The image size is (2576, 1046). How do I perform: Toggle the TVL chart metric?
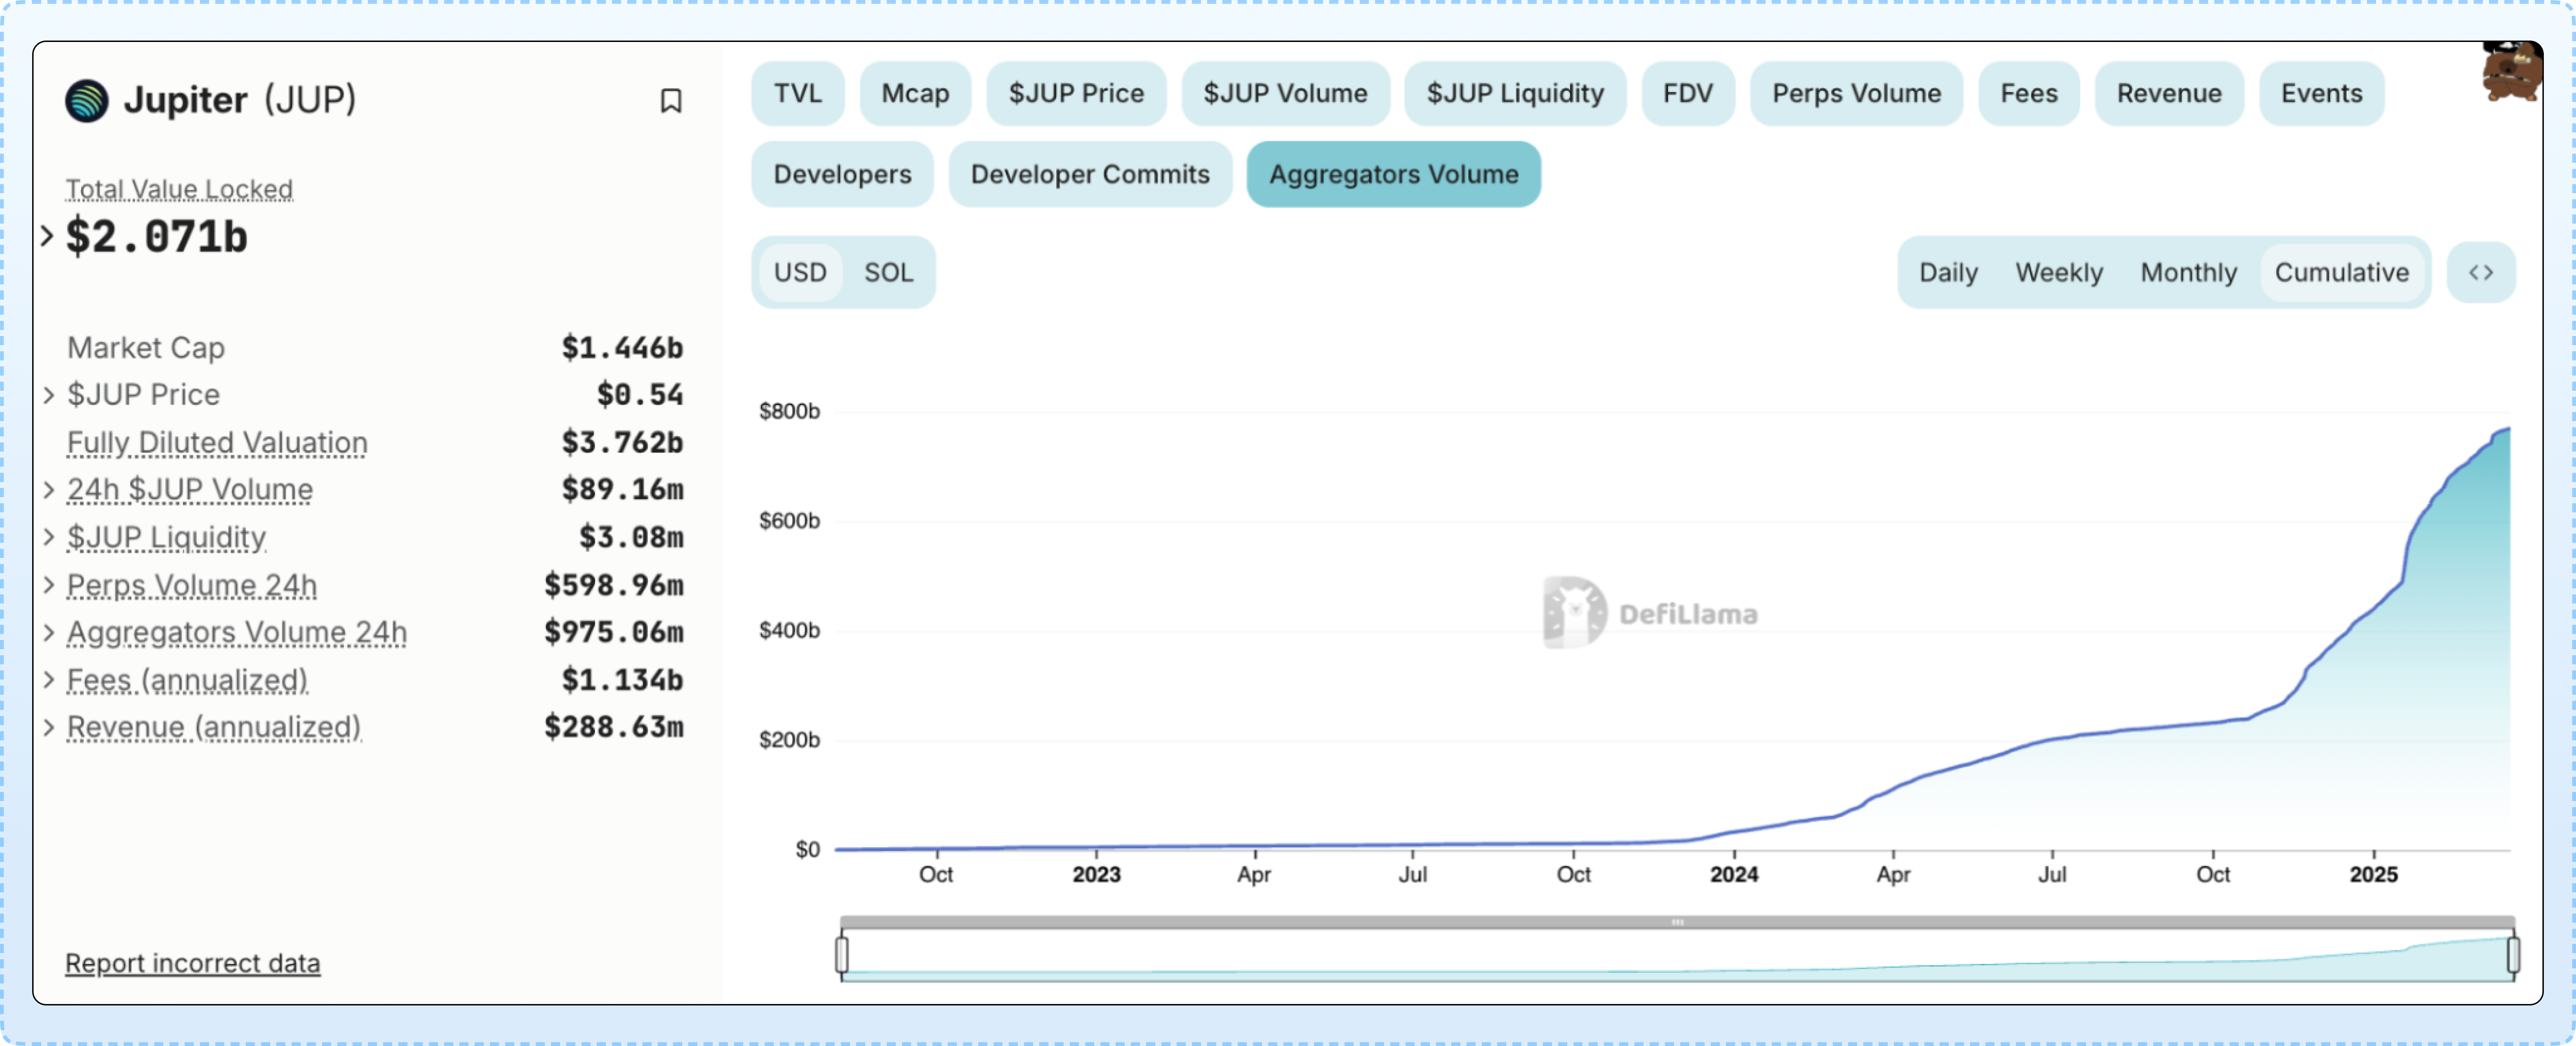(x=797, y=94)
